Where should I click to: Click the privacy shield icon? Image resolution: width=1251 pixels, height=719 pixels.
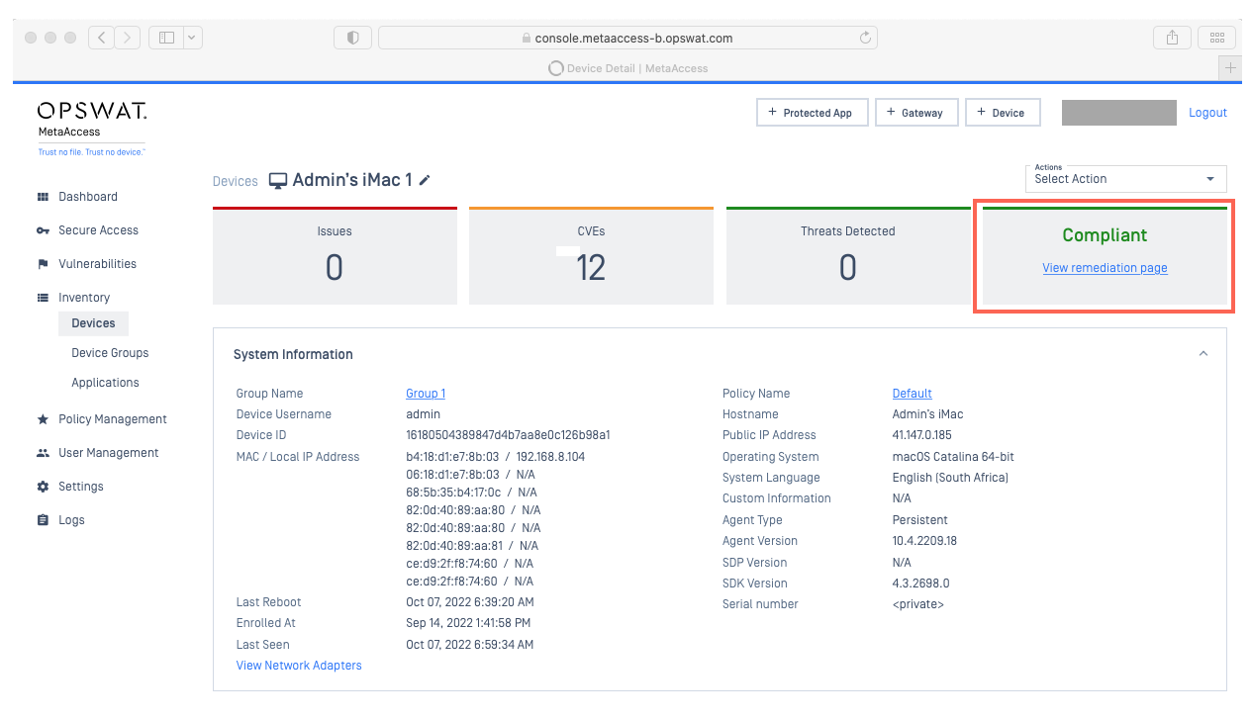pos(353,38)
